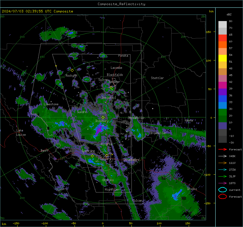Click the red forecast arrow in legend
The height and width of the screenshot is (227, 243).
(222, 149)
